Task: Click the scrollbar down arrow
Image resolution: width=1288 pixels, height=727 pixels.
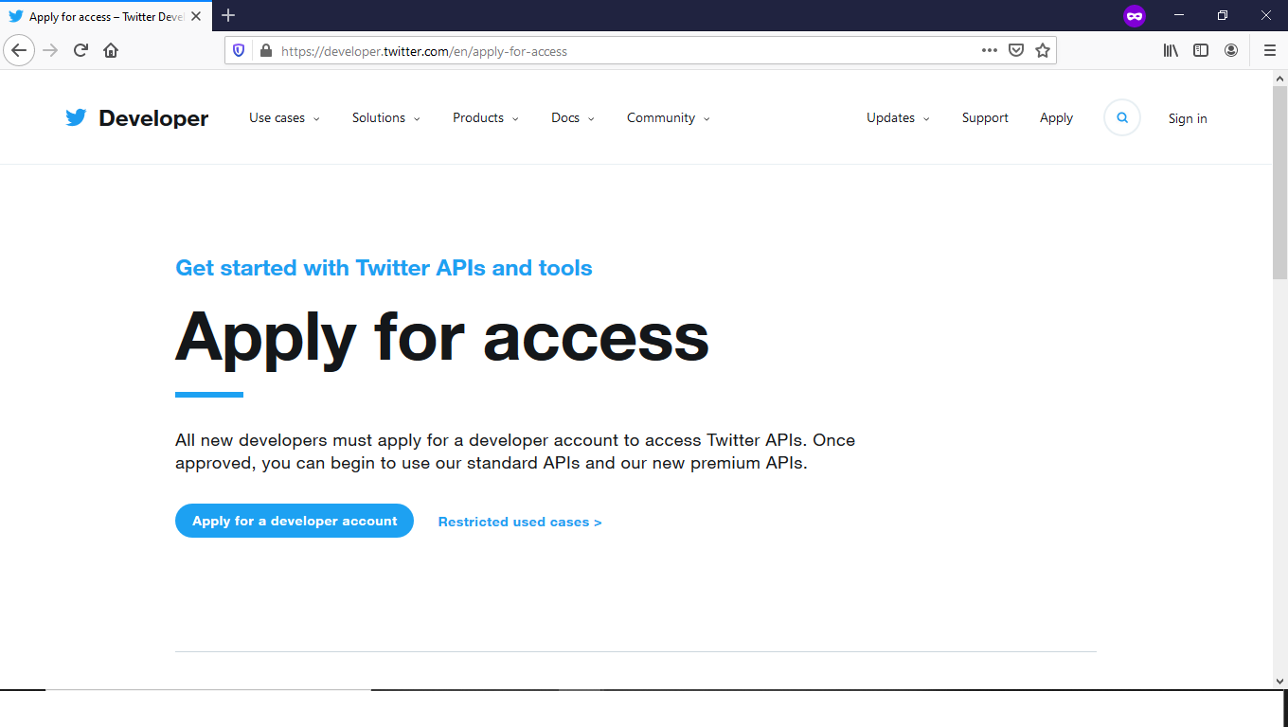Action: click(1279, 680)
